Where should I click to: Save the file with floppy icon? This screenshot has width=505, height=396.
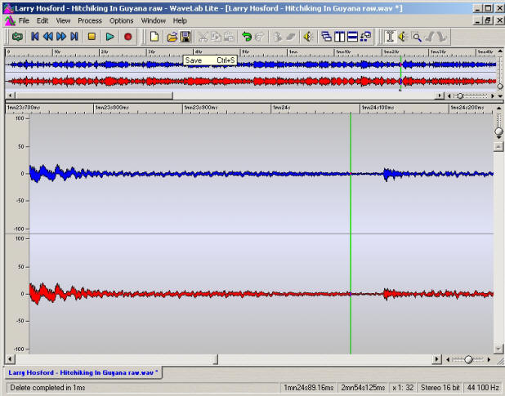click(x=185, y=37)
